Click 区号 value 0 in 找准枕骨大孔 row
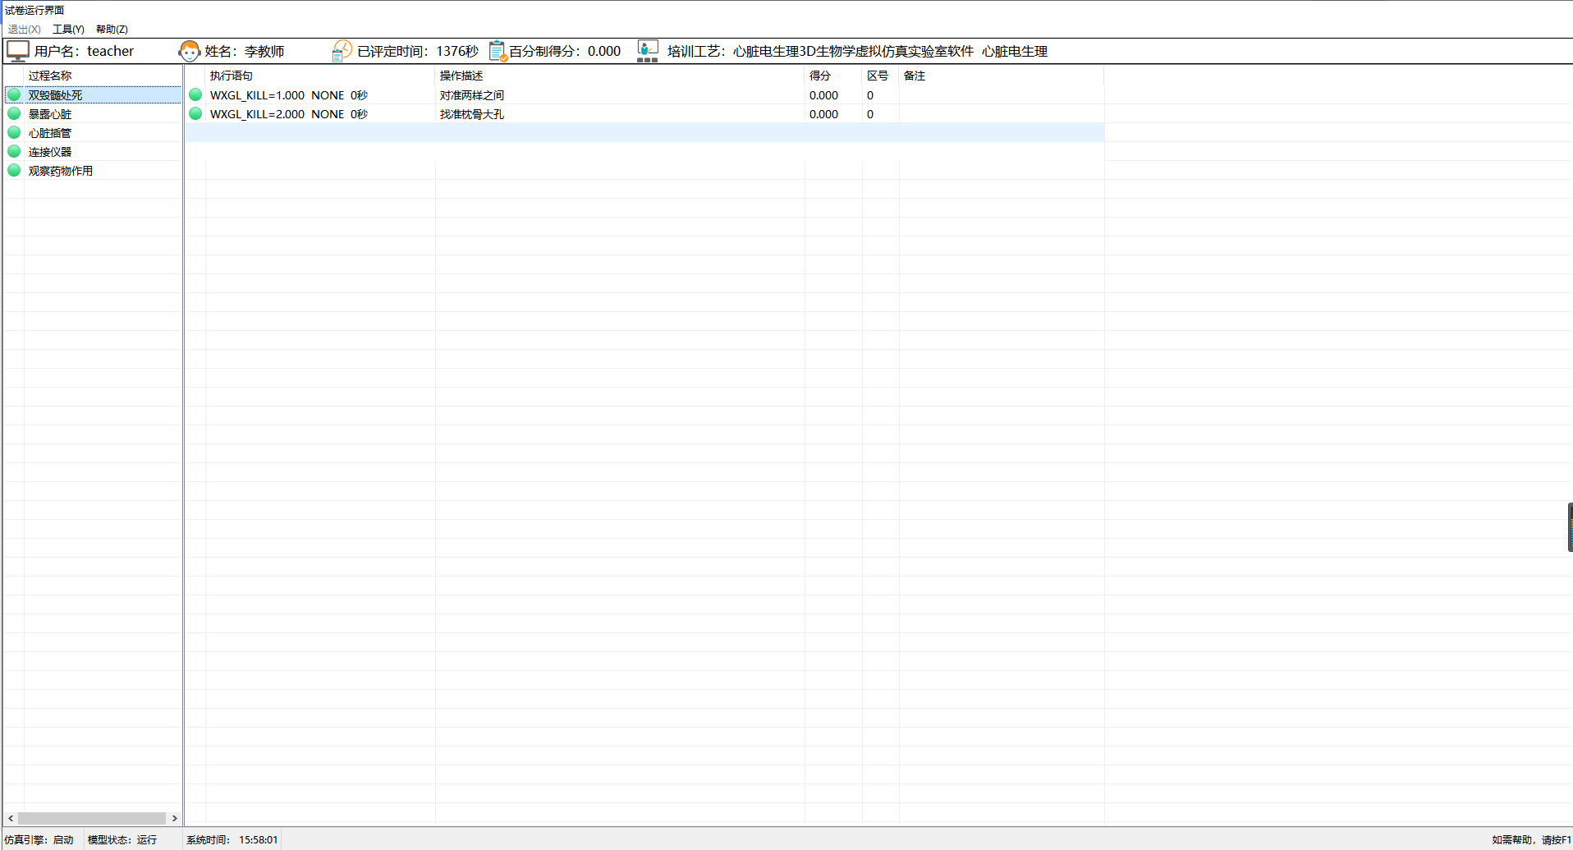1573x850 pixels. [870, 114]
